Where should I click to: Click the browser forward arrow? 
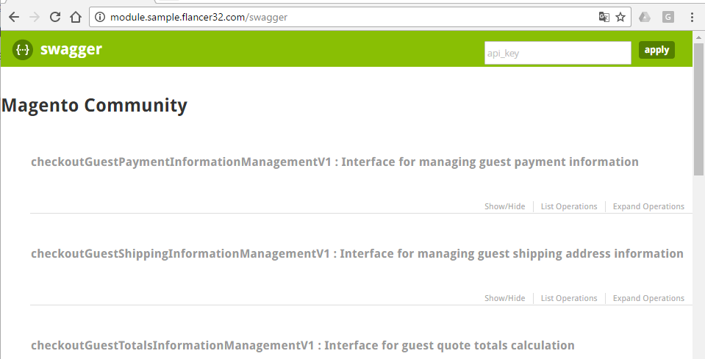click(x=34, y=17)
